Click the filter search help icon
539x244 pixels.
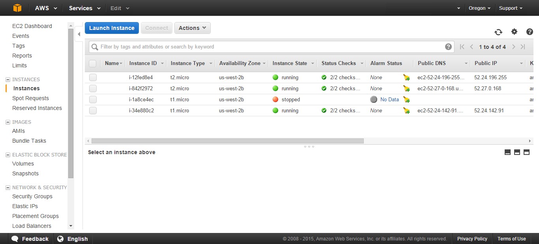(448, 47)
